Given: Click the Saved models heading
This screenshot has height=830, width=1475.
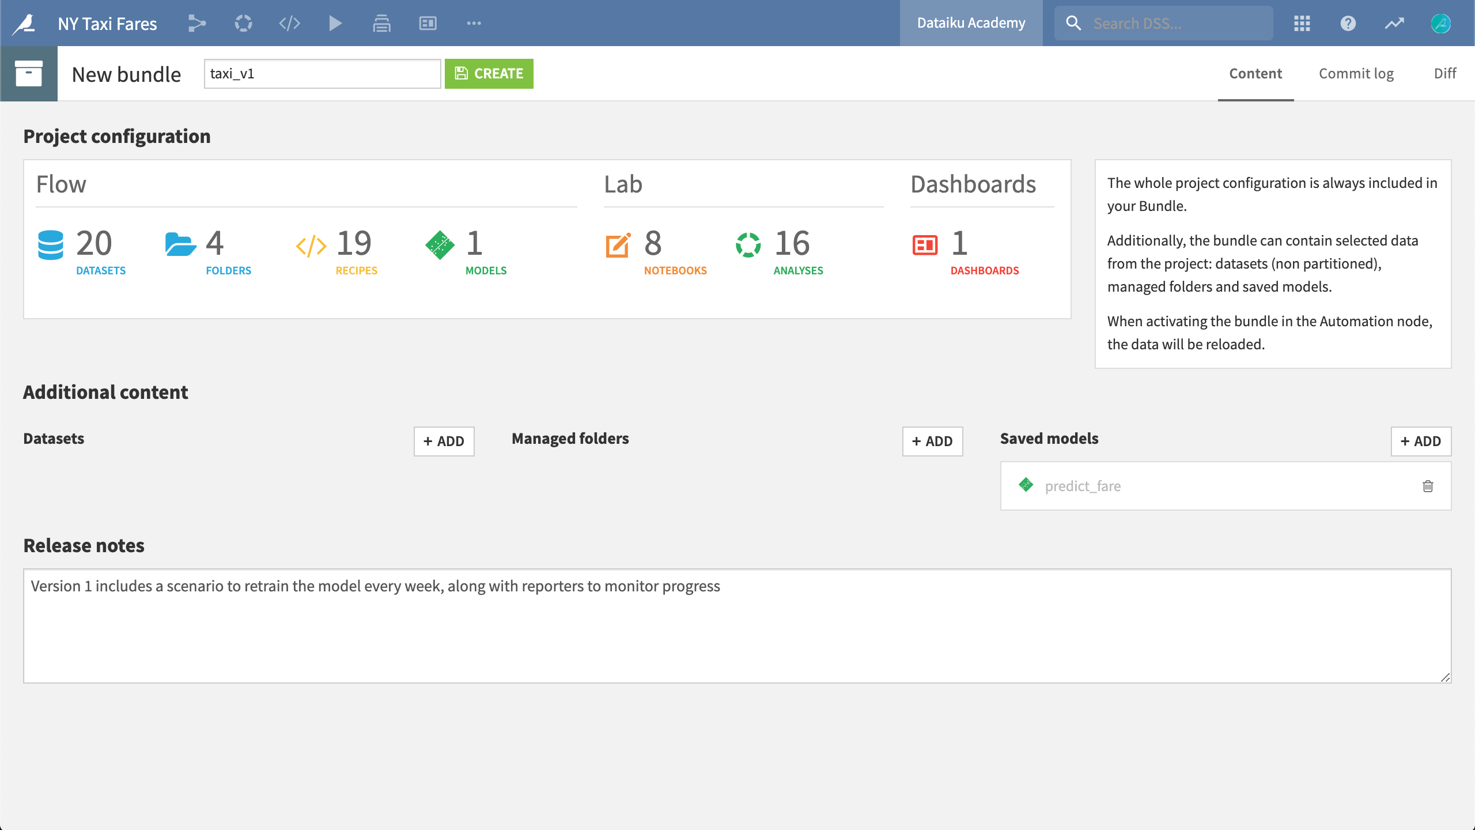Looking at the screenshot, I should [x=1049, y=439].
